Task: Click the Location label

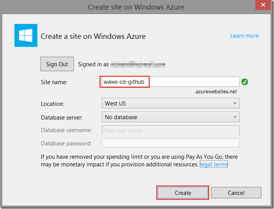Action: (52, 104)
